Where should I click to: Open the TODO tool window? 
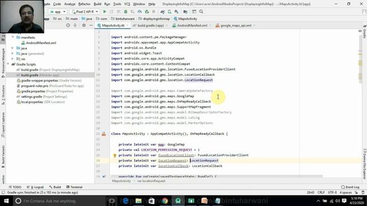point(15,187)
